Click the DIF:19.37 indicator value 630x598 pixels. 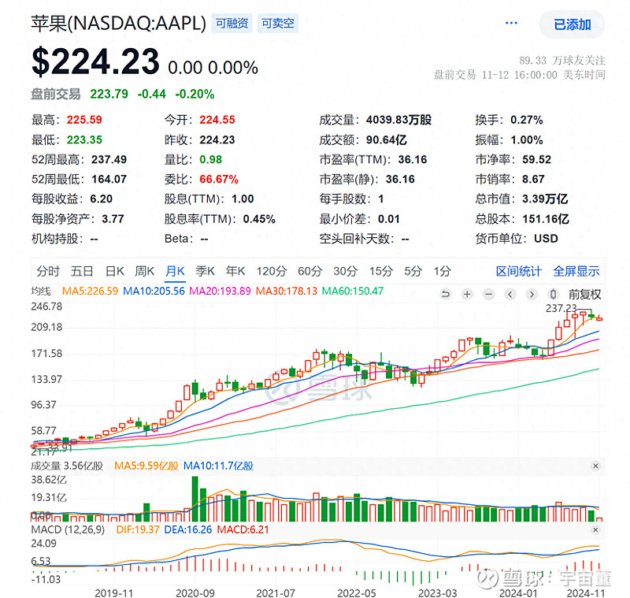(138, 529)
